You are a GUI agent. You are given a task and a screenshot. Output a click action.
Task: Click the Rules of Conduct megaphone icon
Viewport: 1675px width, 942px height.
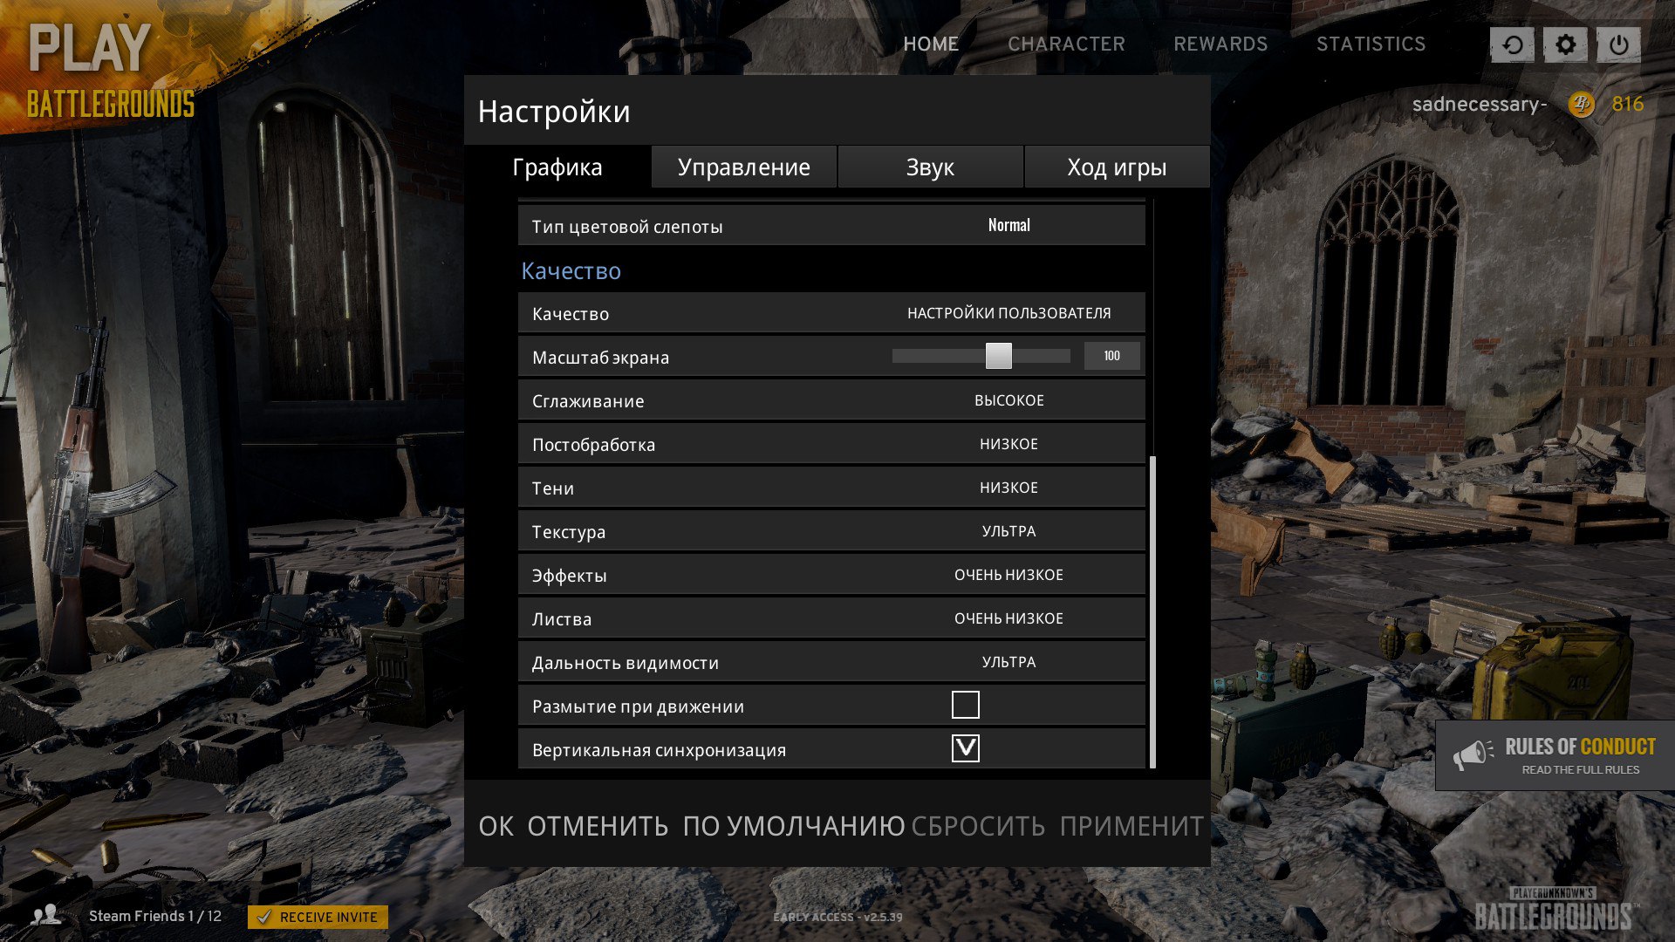pos(1473,754)
